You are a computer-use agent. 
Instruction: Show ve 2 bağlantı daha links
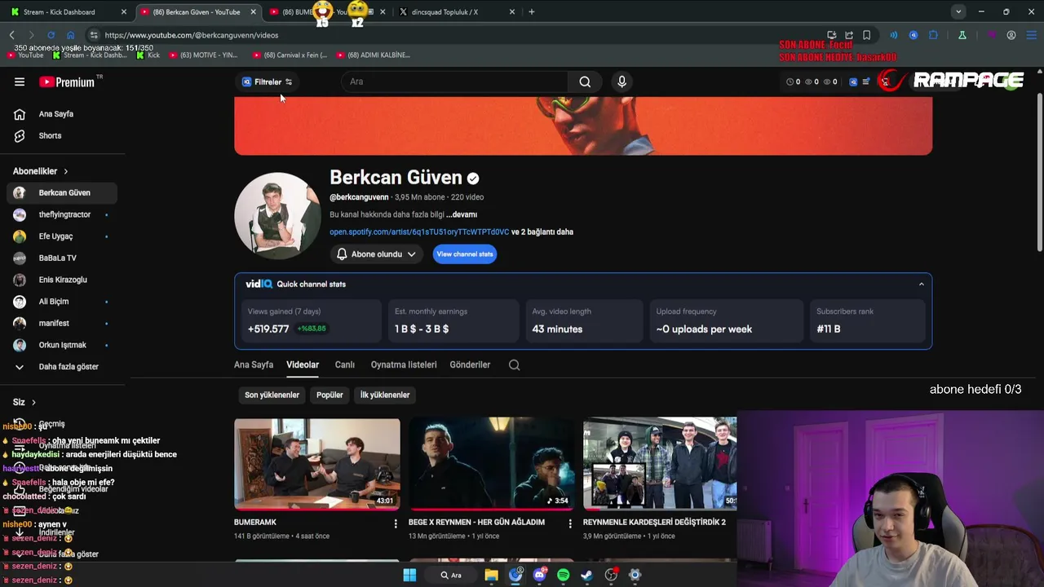coord(542,232)
